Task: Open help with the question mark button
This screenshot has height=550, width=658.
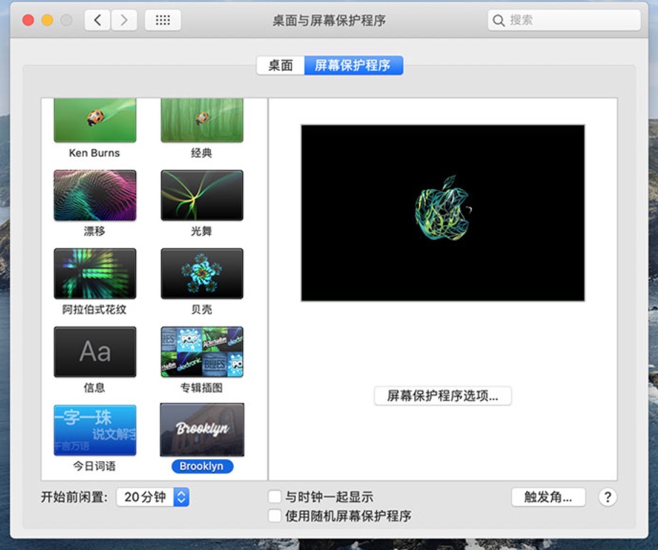Action: point(607,497)
